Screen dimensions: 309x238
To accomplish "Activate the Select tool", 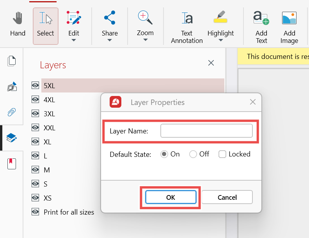I will click(x=46, y=26).
